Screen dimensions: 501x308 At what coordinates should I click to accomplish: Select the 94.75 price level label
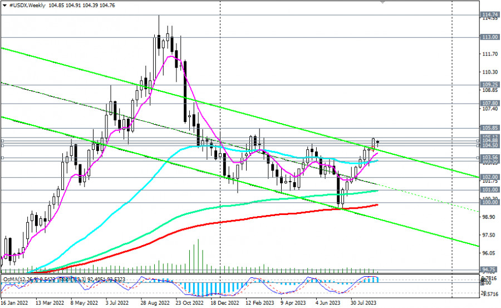pyautogui.click(x=490, y=270)
